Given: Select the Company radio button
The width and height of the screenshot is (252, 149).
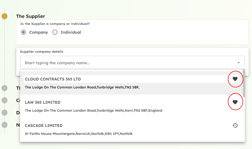Looking at the screenshot, I should click(23, 32).
